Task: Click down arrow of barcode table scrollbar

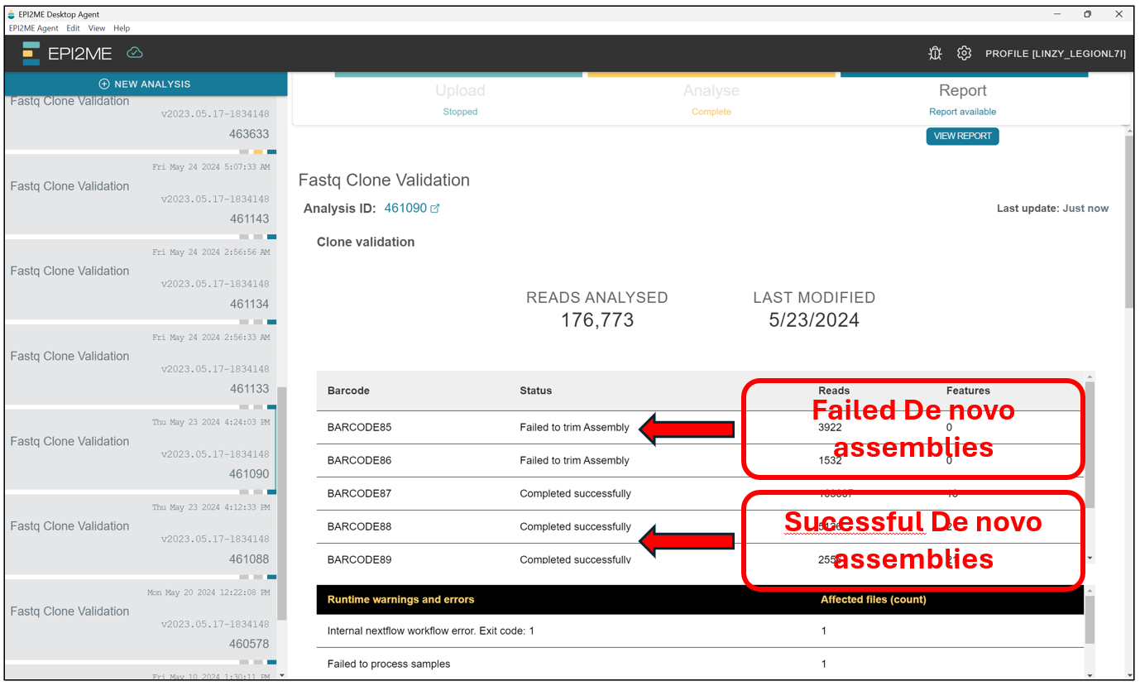Action: pos(1090,559)
